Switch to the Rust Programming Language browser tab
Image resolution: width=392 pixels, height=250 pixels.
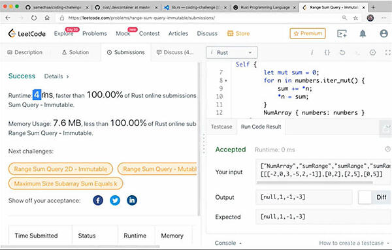(265, 7)
